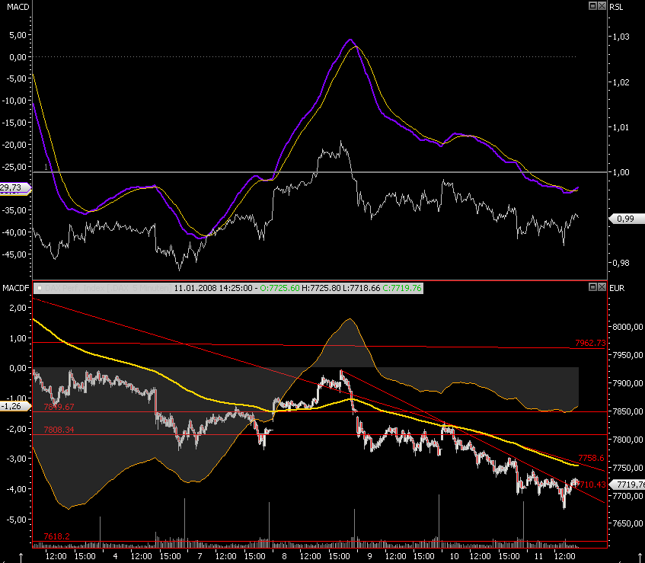Click the close value C:7719.76
645x563 pixels.
click(402, 288)
